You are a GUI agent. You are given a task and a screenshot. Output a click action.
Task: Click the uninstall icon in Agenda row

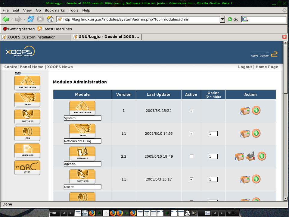(250, 156)
